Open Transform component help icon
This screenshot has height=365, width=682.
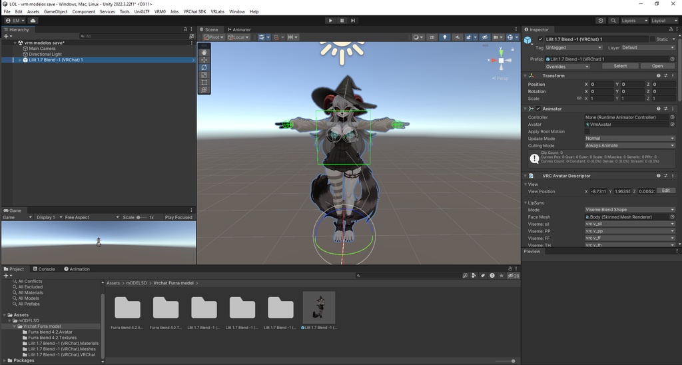click(659, 76)
